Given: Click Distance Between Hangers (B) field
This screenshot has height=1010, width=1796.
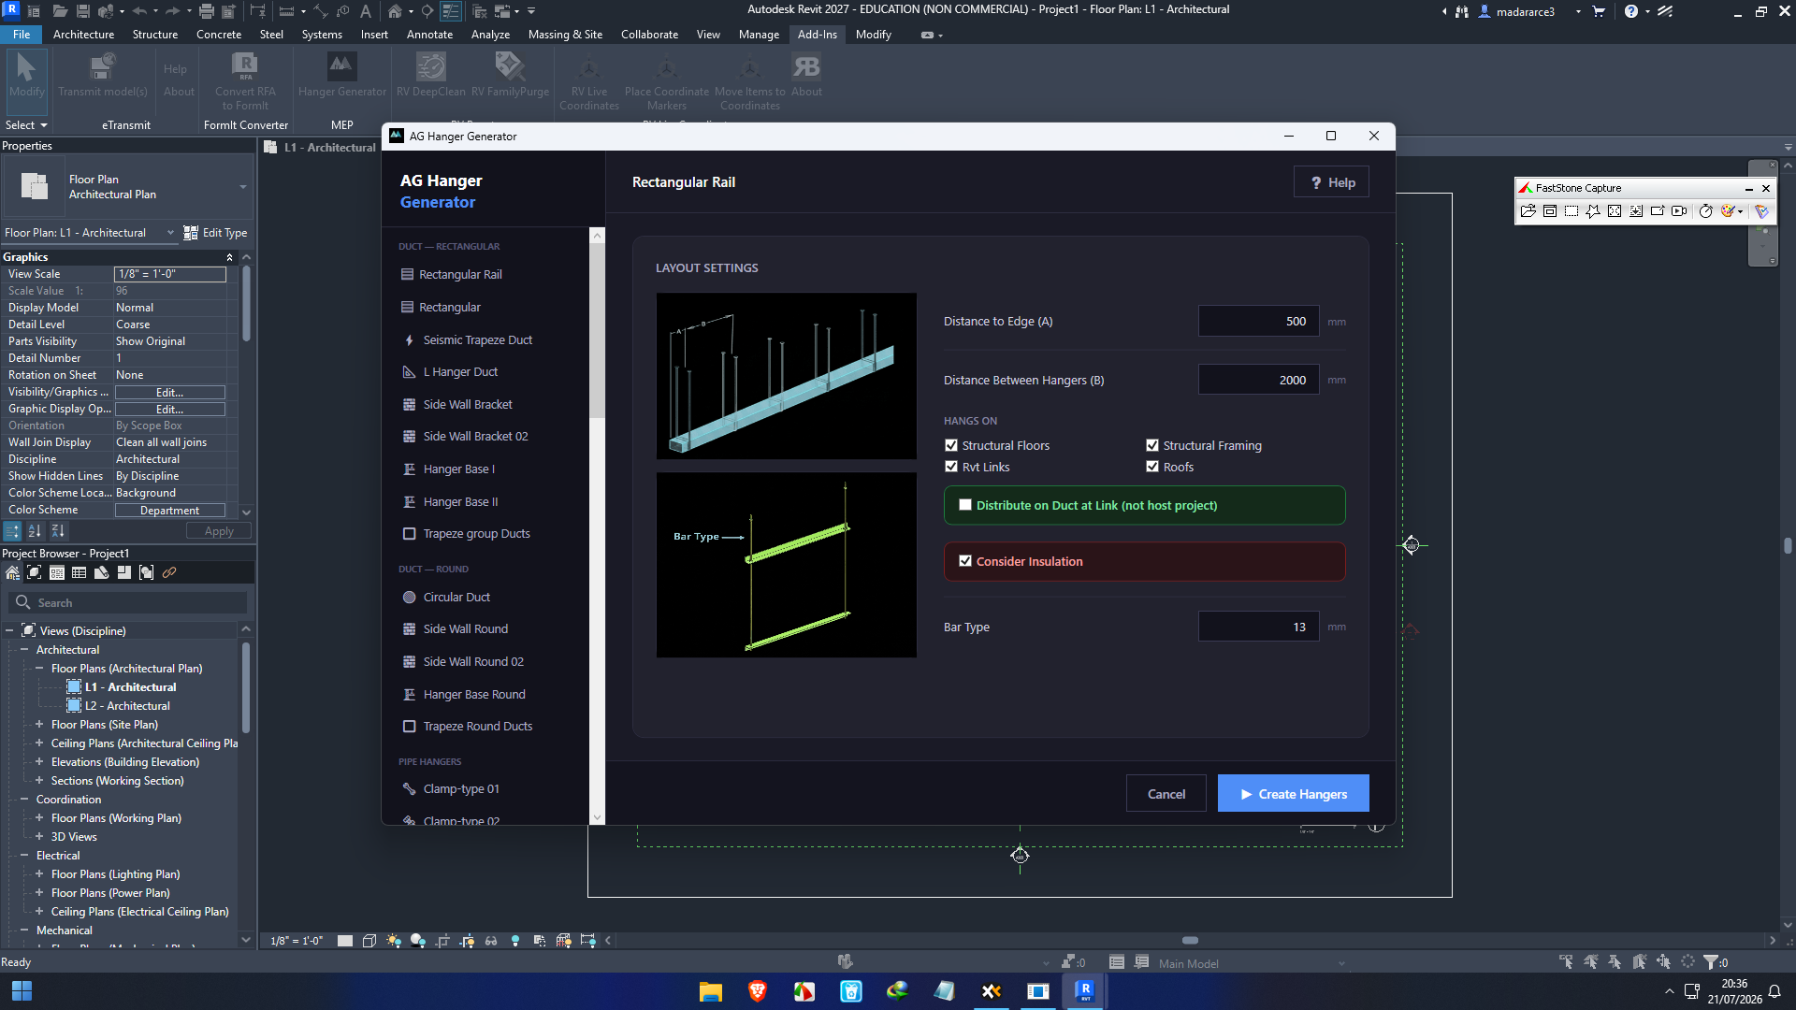Looking at the screenshot, I should [1259, 380].
